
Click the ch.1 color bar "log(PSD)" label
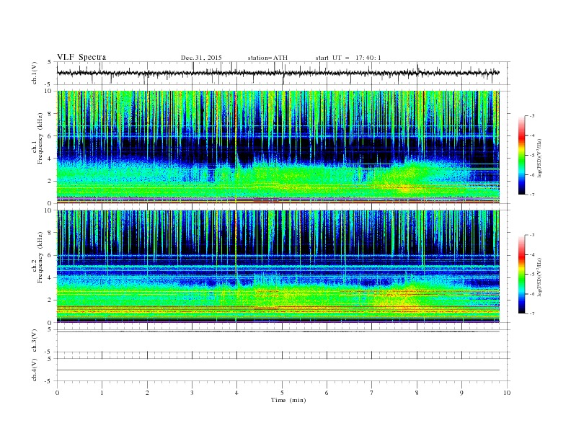pyautogui.click(x=540, y=159)
